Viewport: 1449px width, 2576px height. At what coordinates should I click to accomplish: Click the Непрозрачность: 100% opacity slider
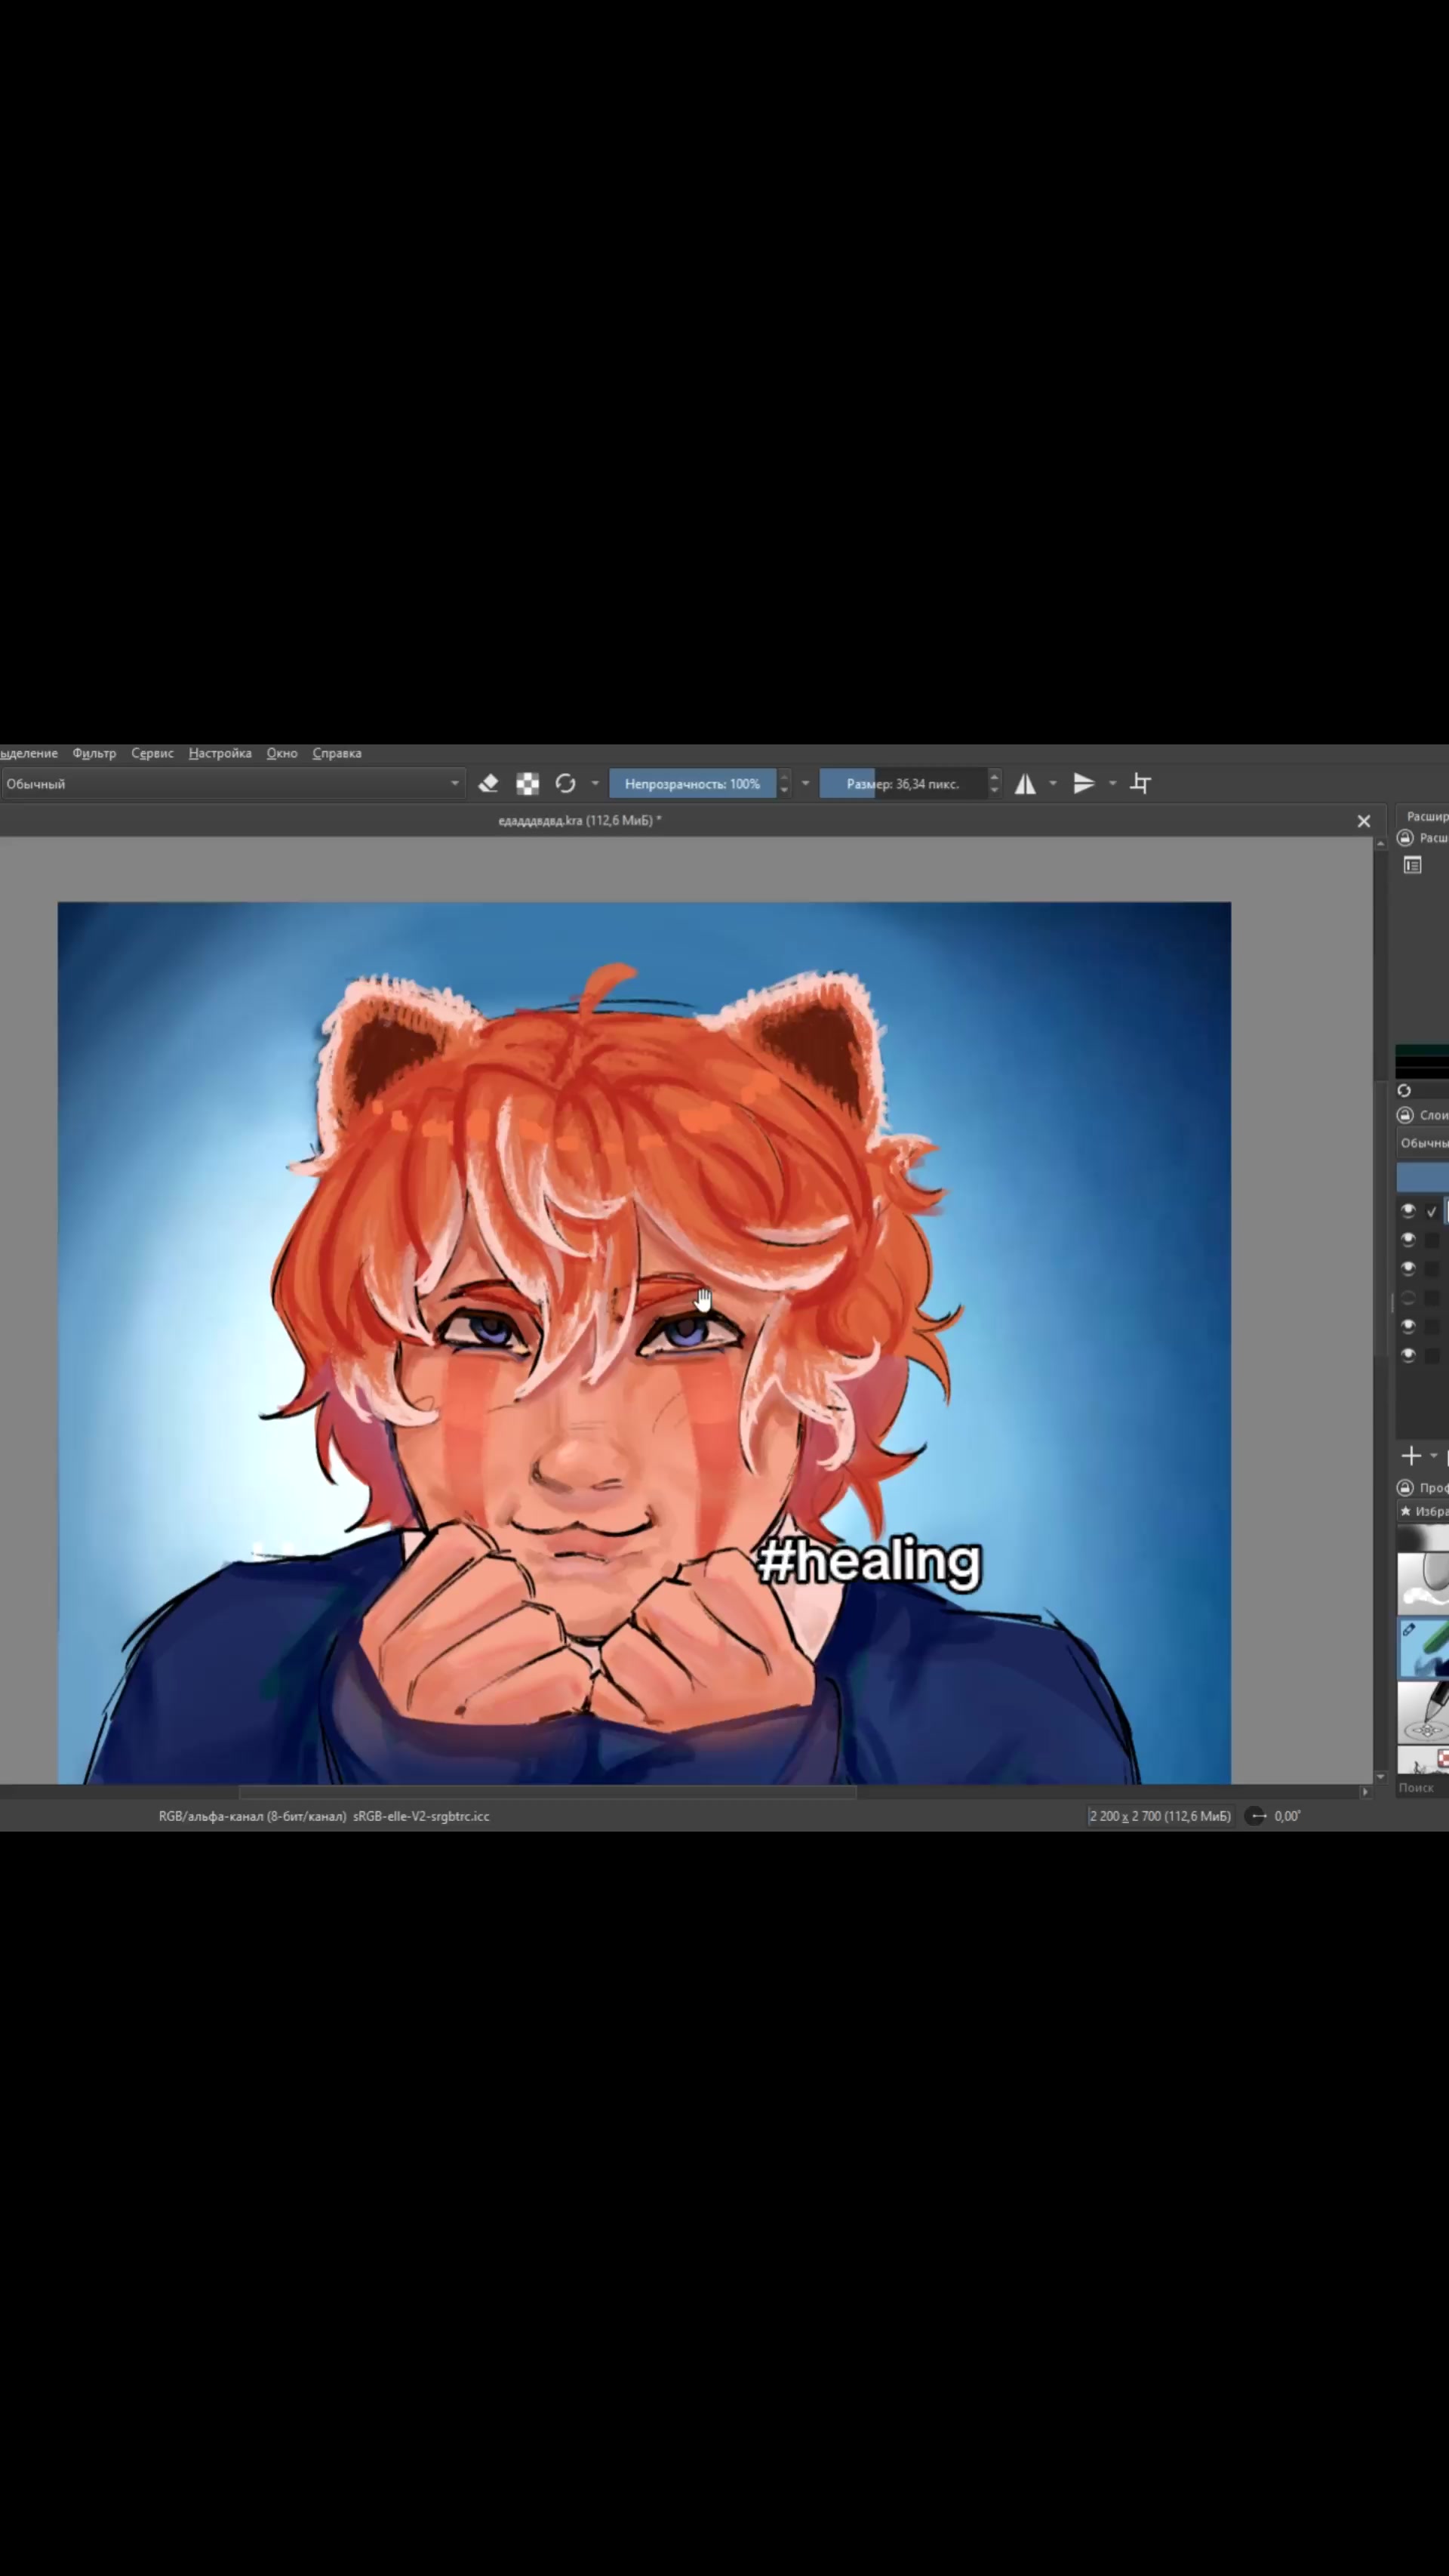coord(693,784)
